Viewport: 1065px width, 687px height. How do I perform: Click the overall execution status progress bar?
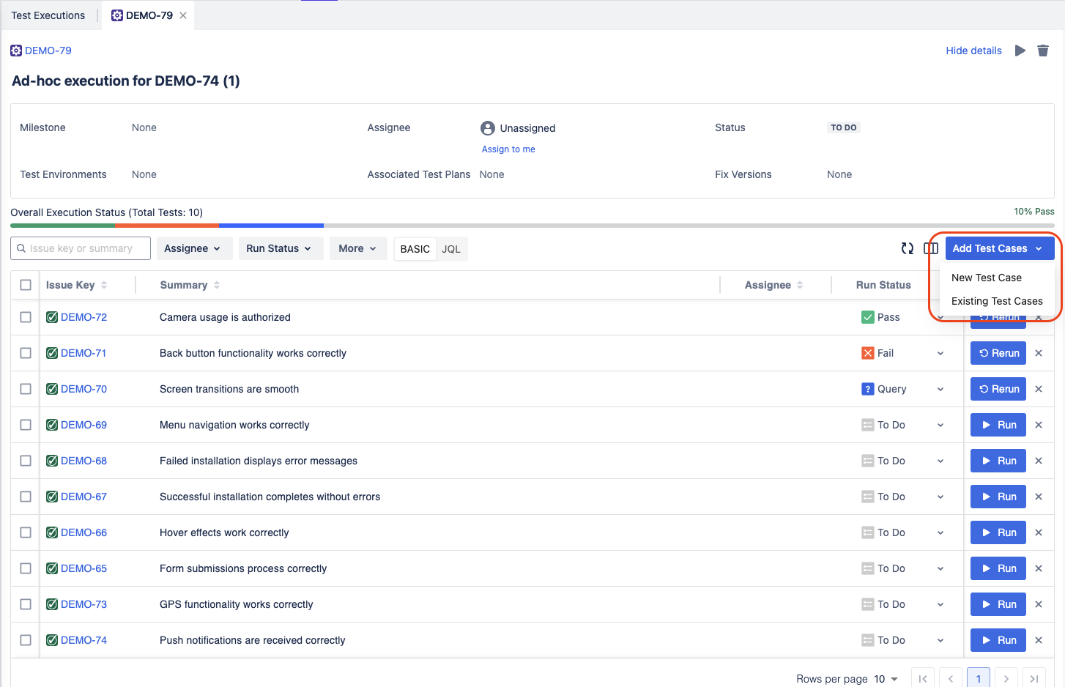point(532,226)
